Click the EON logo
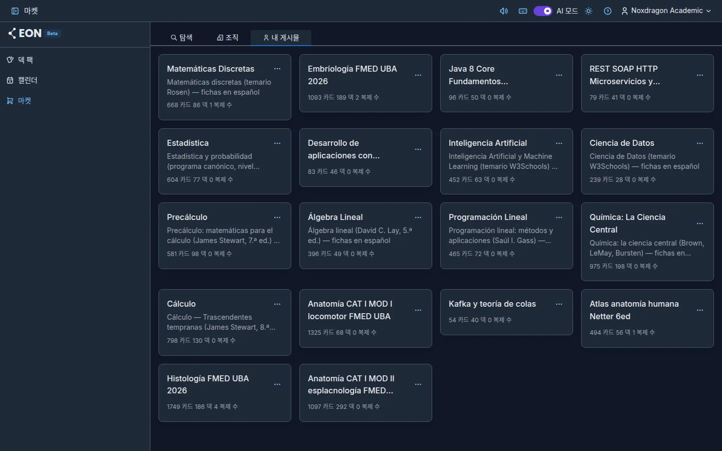 click(25, 34)
